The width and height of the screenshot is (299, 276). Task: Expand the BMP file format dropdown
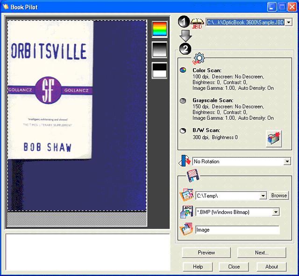pos(276,212)
